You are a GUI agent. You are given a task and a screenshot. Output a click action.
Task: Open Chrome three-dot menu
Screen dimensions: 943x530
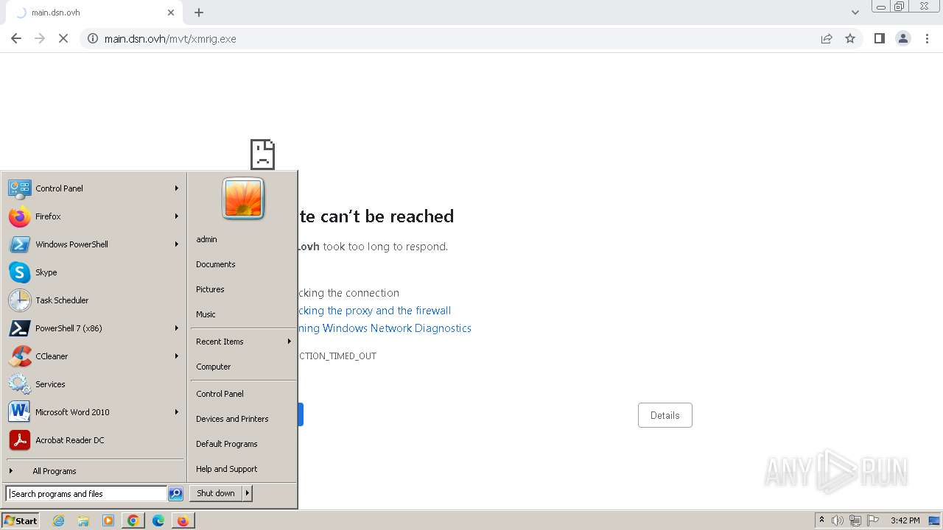pyautogui.click(x=927, y=38)
